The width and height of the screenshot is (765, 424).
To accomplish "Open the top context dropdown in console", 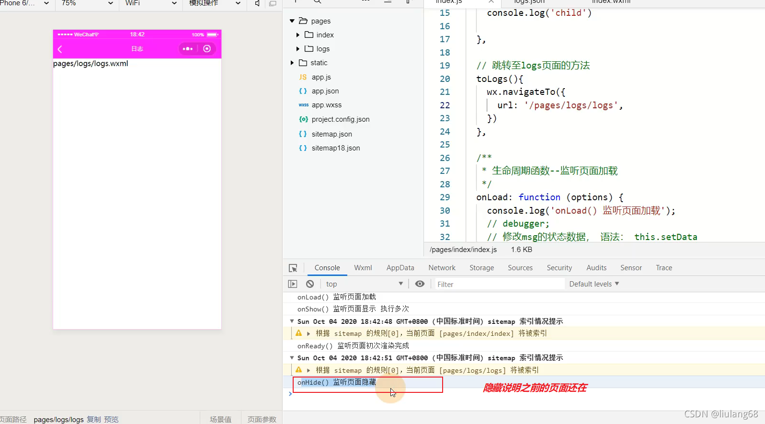I will point(365,284).
